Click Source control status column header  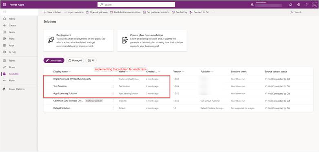pos(276,72)
